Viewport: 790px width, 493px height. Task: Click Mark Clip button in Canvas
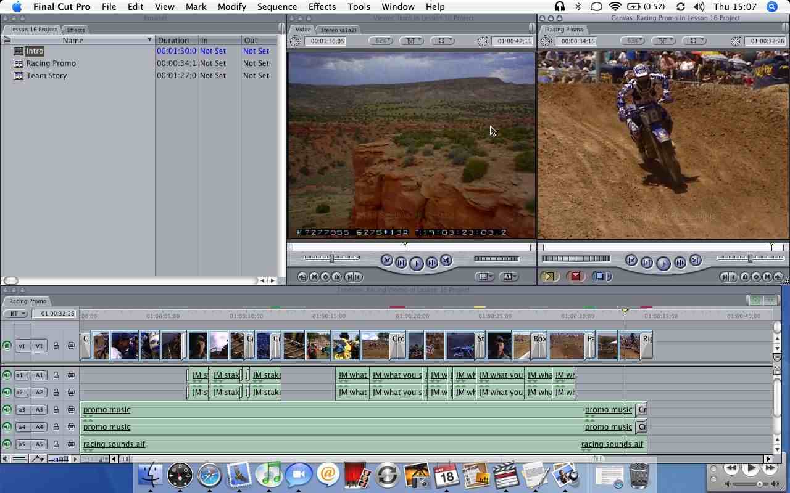point(767,277)
